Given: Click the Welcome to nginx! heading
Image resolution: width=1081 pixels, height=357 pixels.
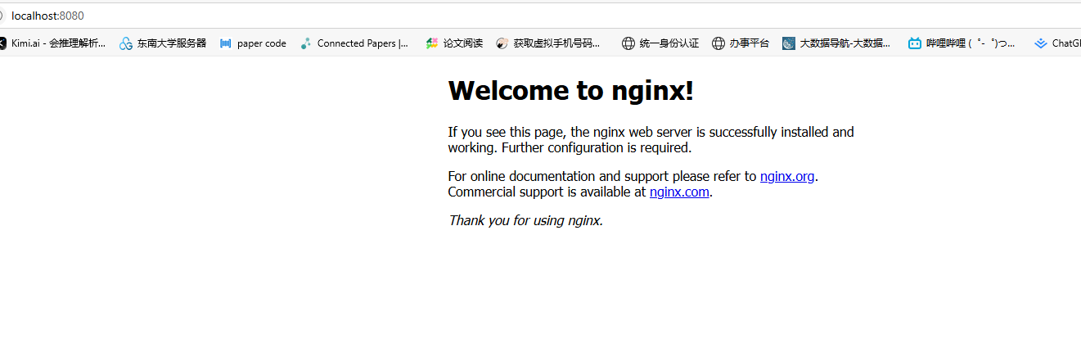Looking at the screenshot, I should pyautogui.click(x=571, y=90).
